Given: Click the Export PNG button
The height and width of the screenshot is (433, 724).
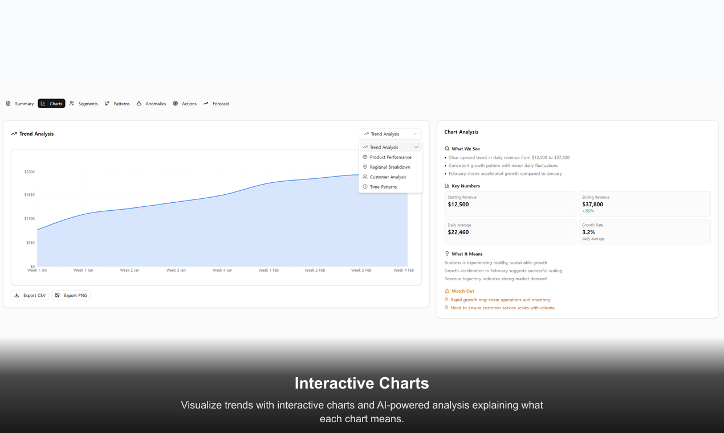Looking at the screenshot, I should [71, 295].
